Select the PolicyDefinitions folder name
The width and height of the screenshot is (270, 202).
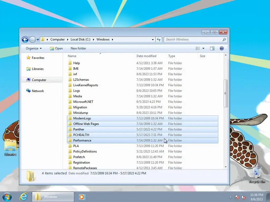pos(85,151)
